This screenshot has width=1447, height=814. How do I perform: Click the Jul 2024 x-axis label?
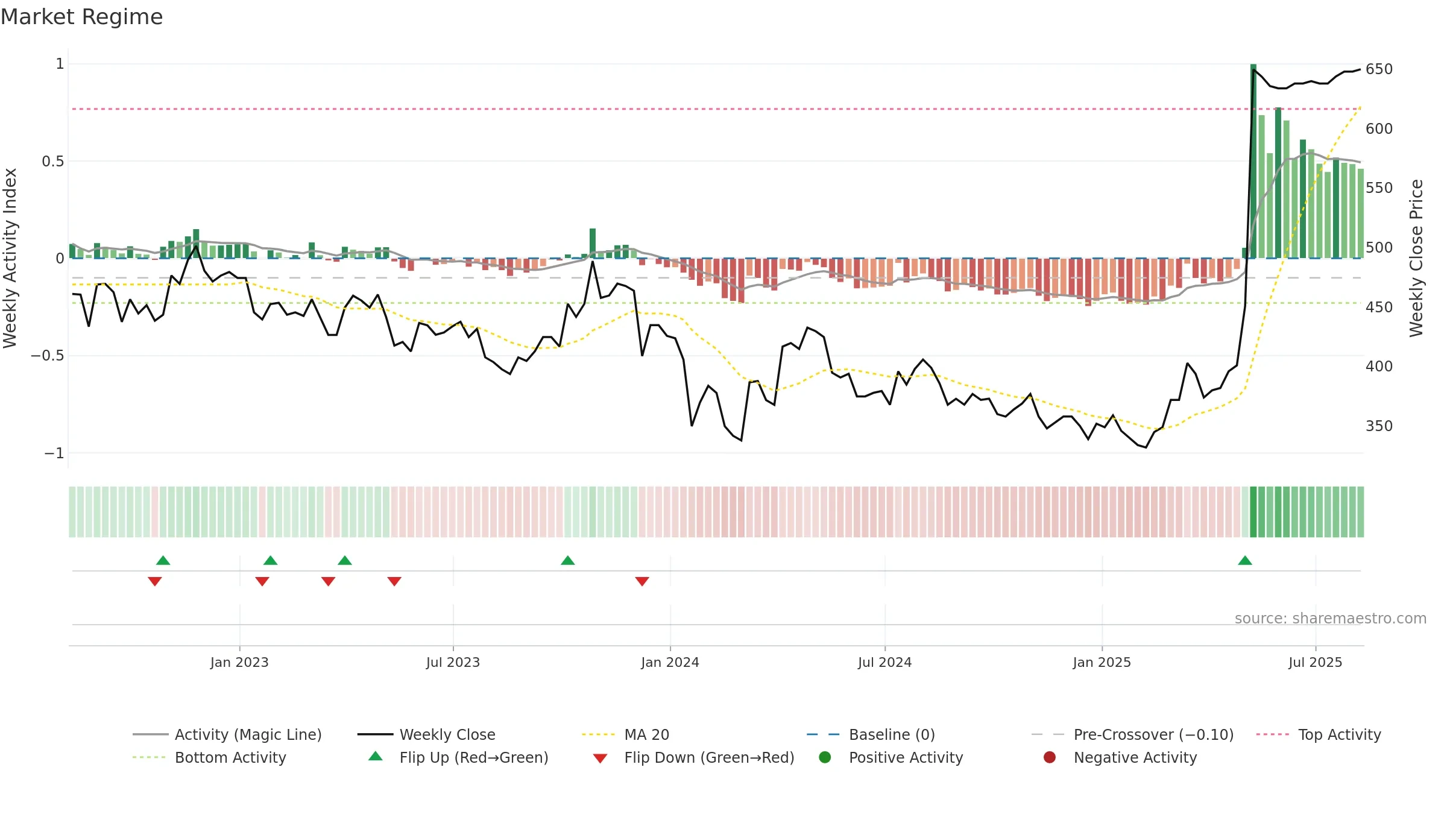pyautogui.click(x=884, y=662)
